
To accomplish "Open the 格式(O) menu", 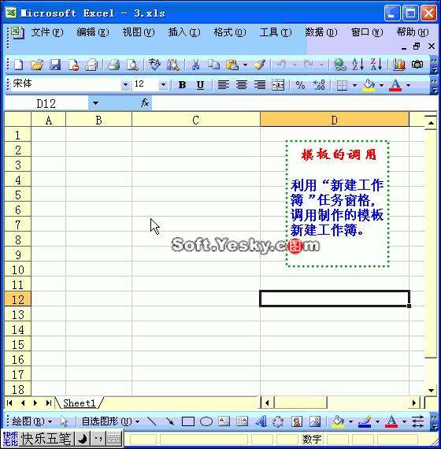I will click(x=230, y=32).
